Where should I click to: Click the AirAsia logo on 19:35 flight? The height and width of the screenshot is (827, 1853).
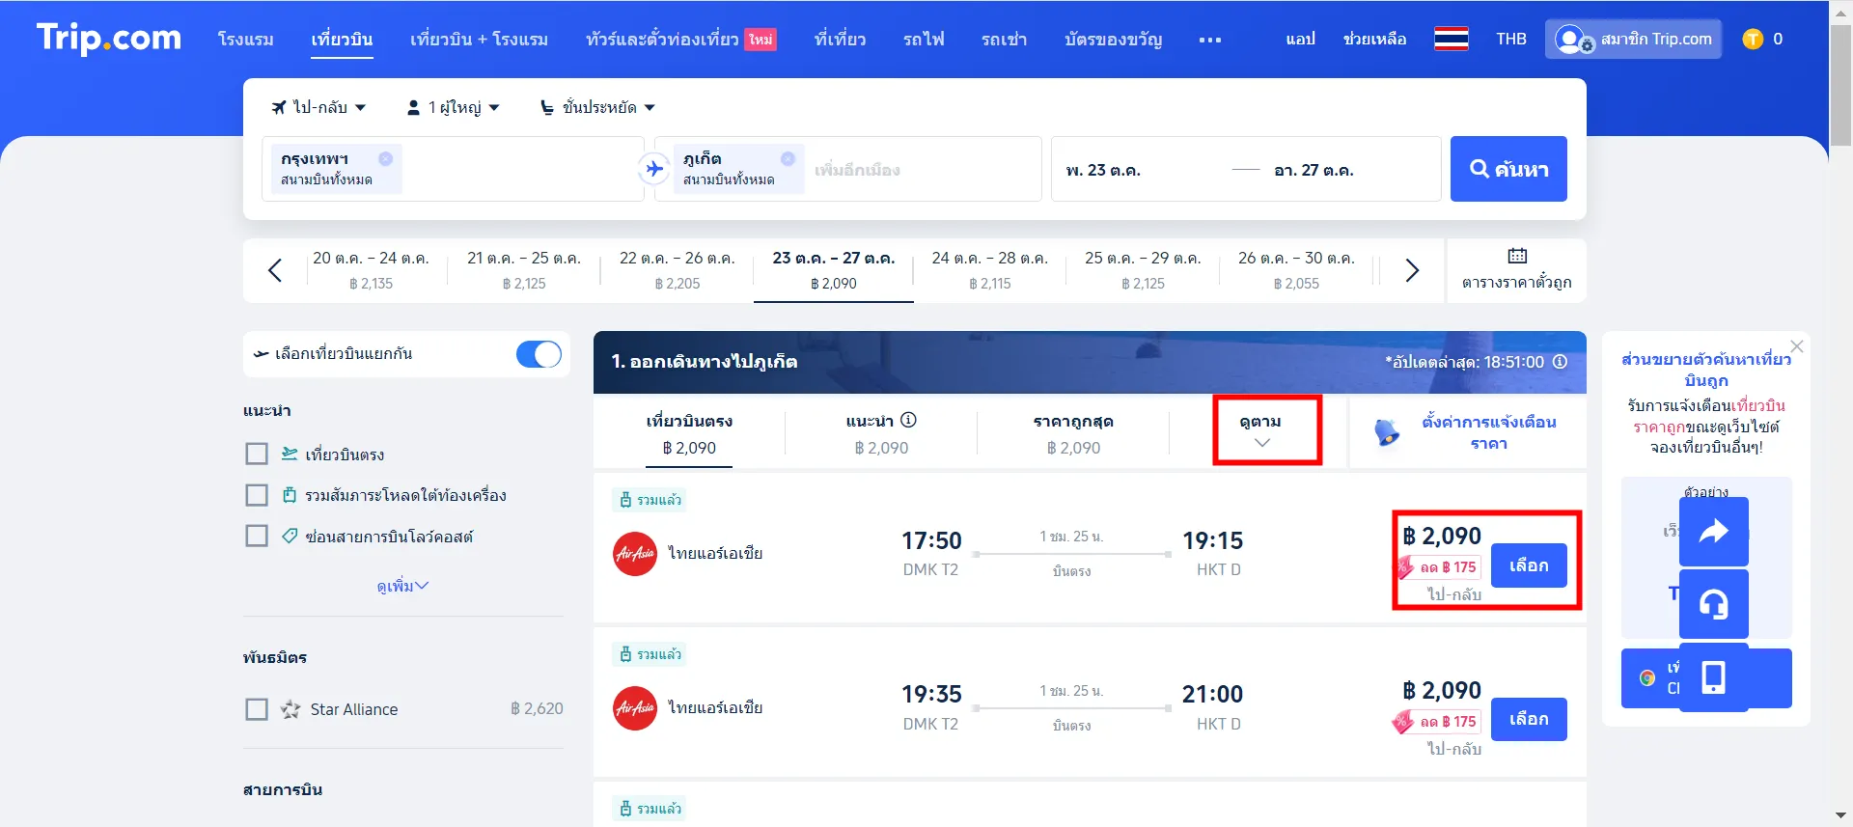pyautogui.click(x=635, y=708)
